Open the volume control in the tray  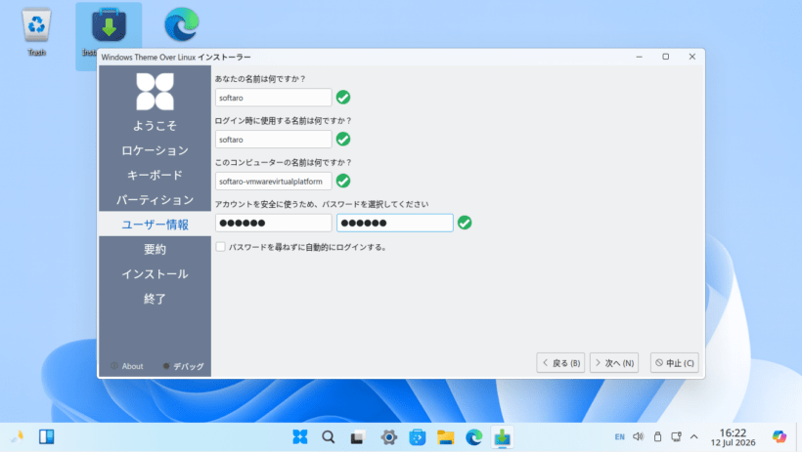click(x=639, y=436)
